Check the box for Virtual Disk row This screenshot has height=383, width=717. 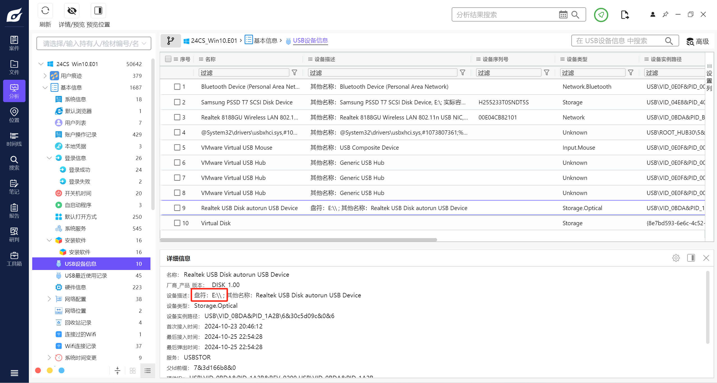coord(177,223)
